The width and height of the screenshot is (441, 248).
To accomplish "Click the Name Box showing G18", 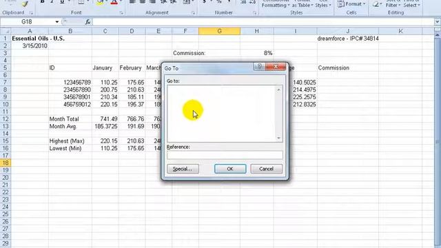I will tap(28, 22).
